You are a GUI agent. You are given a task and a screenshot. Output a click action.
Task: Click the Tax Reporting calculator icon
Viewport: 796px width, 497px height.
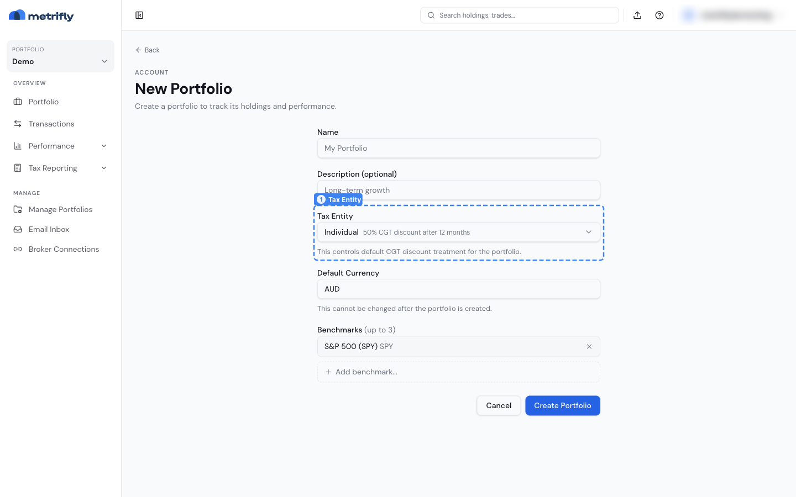[18, 168]
